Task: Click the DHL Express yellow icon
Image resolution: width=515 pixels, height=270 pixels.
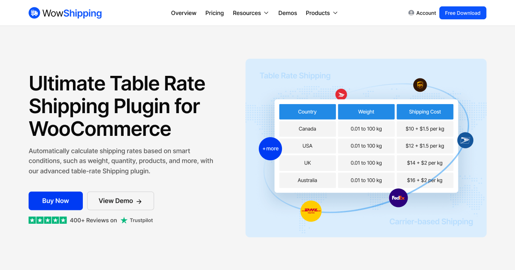Action: [x=311, y=211]
